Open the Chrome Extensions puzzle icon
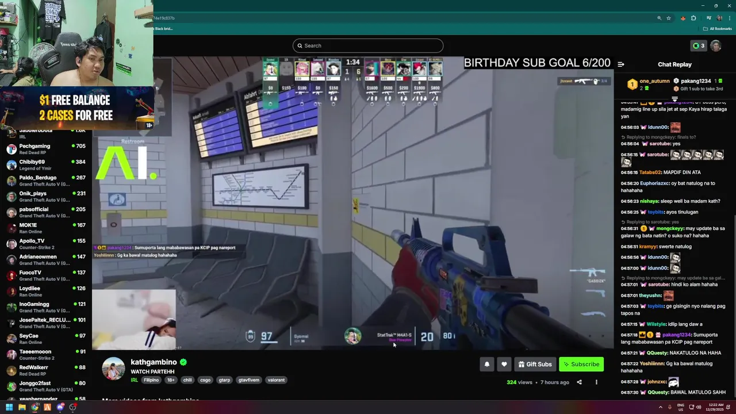The width and height of the screenshot is (736, 414). click(x=693, y=18)
